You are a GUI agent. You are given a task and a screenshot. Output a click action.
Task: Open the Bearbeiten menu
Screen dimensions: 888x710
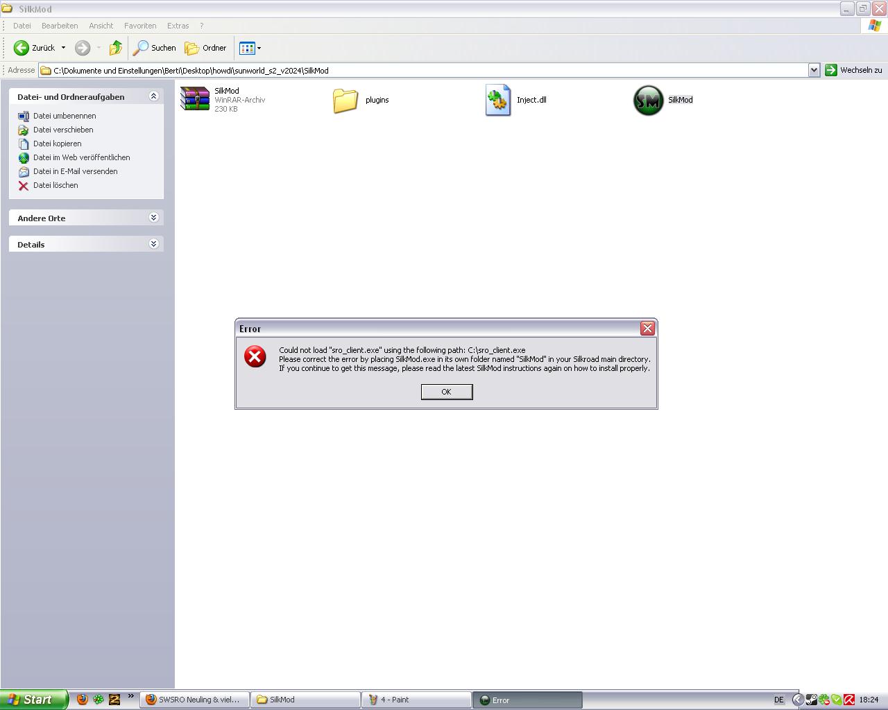tap(60, 26)
